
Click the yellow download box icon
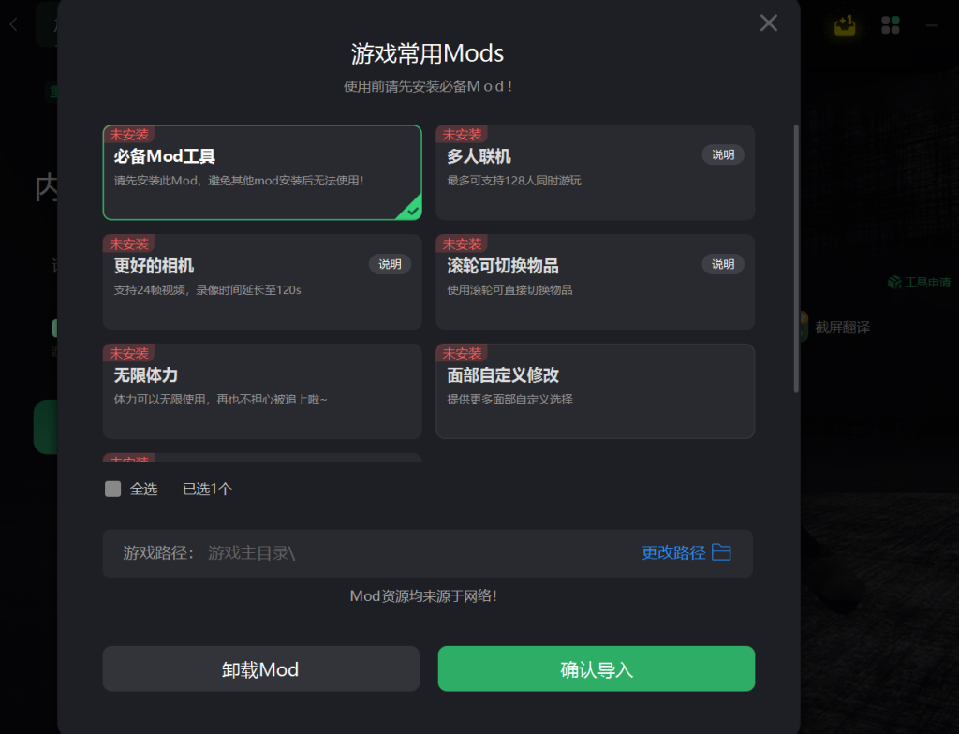(x=846, y=25)
